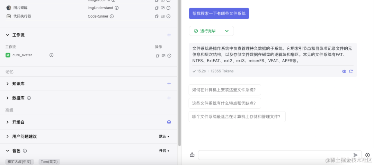Remove the 代码执行器 plugin with minus icon
The width and height of the screenshot is (374, 165).
[168, 17]
